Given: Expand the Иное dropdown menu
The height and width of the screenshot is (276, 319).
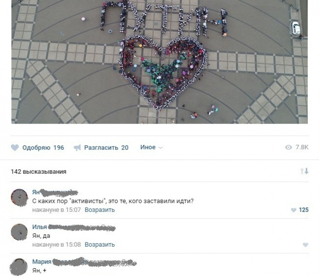Looking at the screenshot, I should pos(151,147).
